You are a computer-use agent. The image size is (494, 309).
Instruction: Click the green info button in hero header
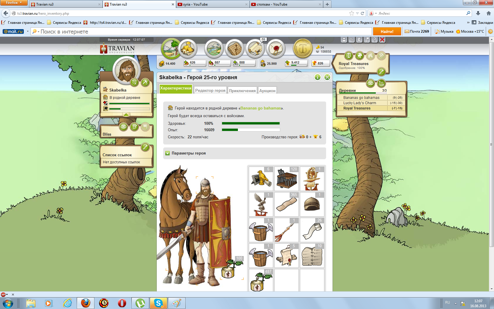tap(318, 77)
